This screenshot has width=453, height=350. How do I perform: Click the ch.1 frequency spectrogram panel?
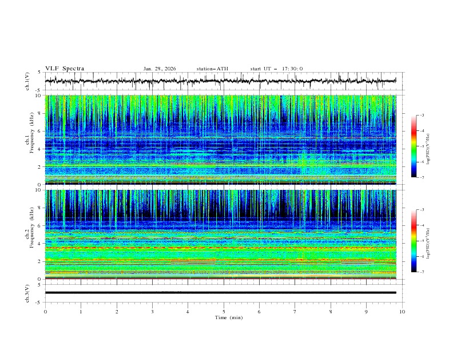coord(220,140)
